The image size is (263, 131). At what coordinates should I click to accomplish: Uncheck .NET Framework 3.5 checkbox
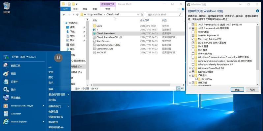pos(193,25)
